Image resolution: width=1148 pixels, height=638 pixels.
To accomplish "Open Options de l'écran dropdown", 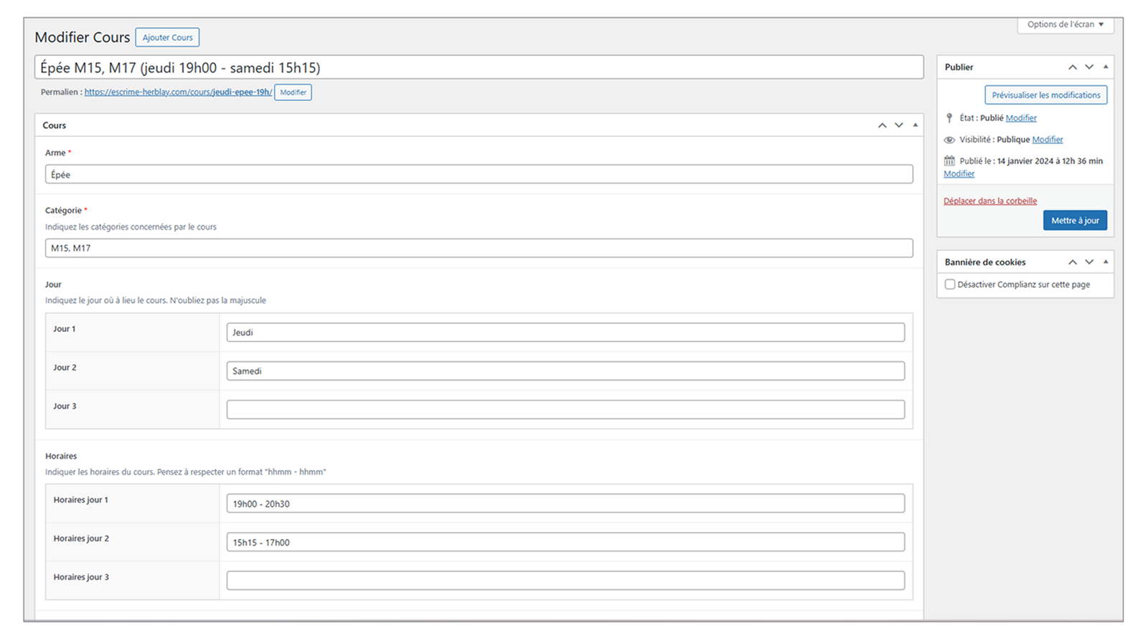I will coord(1065,24).
